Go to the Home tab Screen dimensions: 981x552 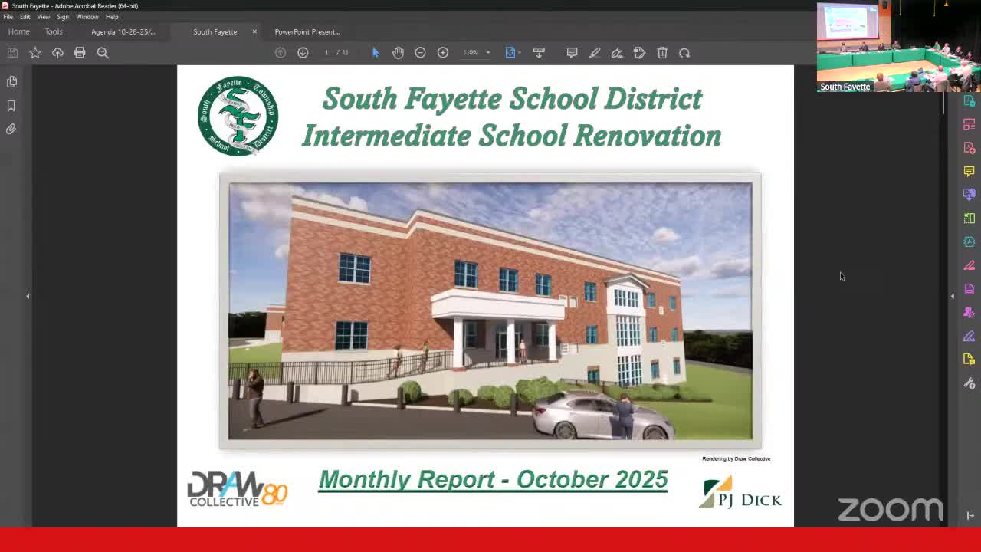(x=18, y=31)
